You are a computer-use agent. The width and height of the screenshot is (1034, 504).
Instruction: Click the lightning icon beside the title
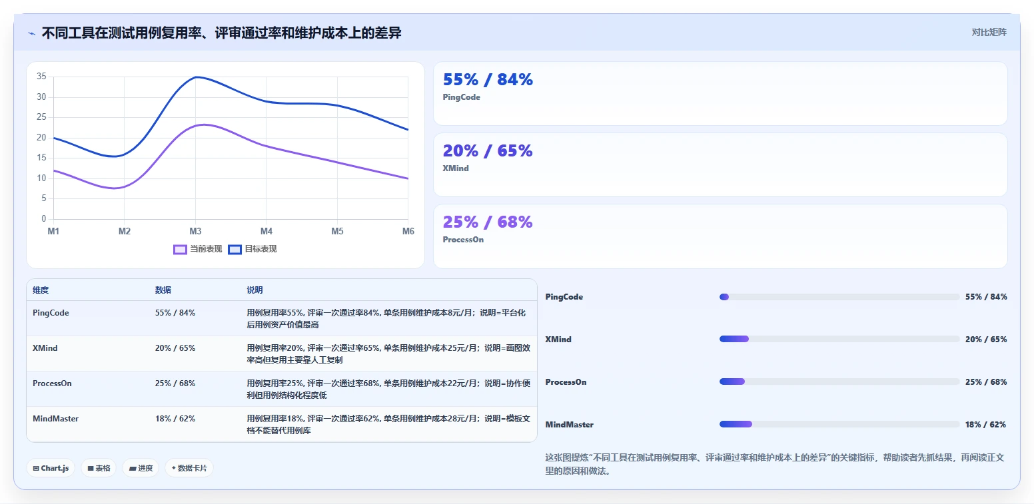(32, 33)
